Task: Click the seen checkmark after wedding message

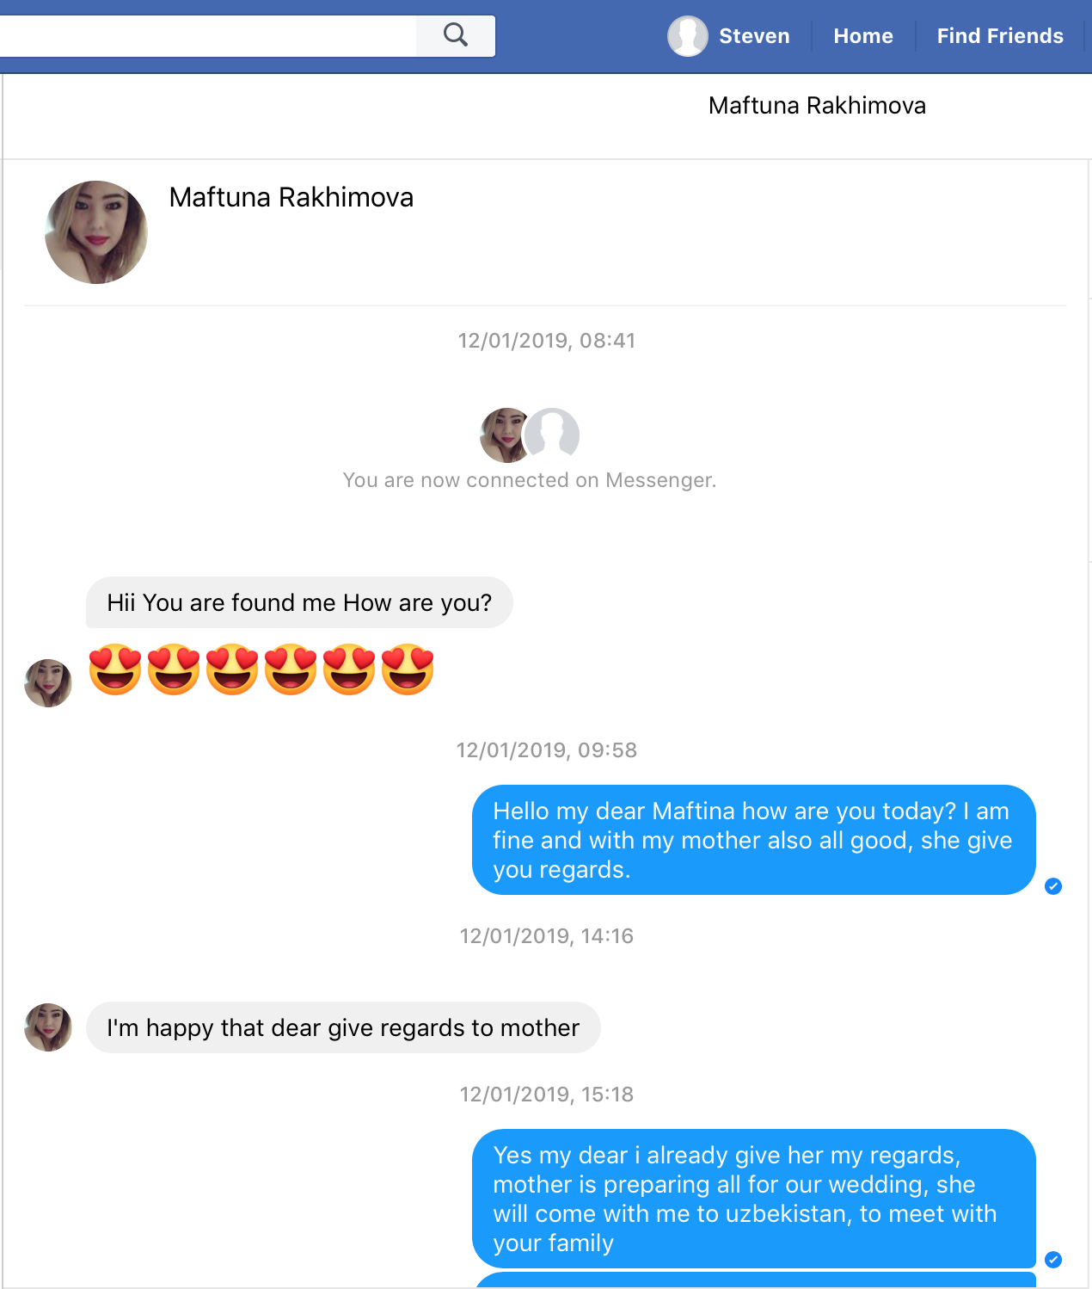Action: coord(1053,1260)
